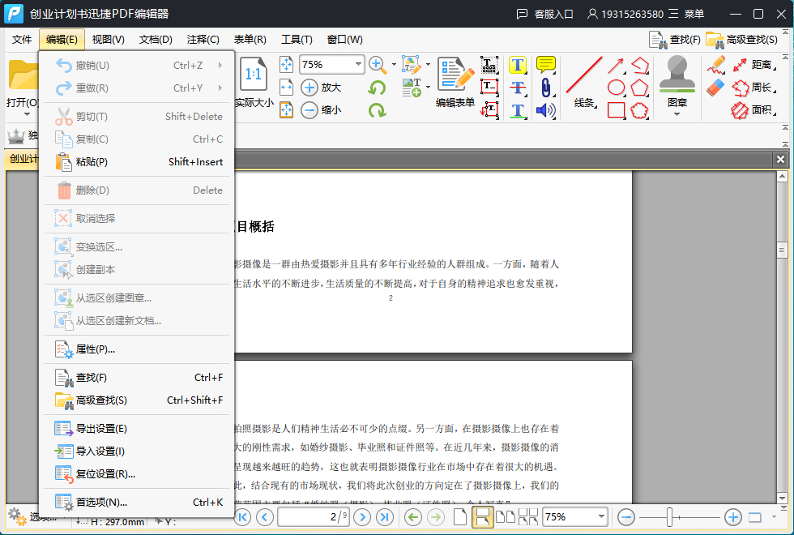The image size is (794, 535).
Task: Click the attachment paperclip icon
Action: [x=546, y=88]
